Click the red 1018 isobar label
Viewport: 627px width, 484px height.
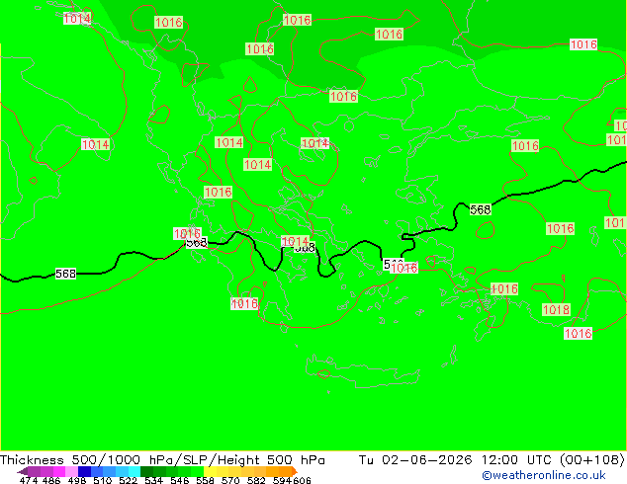click(x=556, y=309)
